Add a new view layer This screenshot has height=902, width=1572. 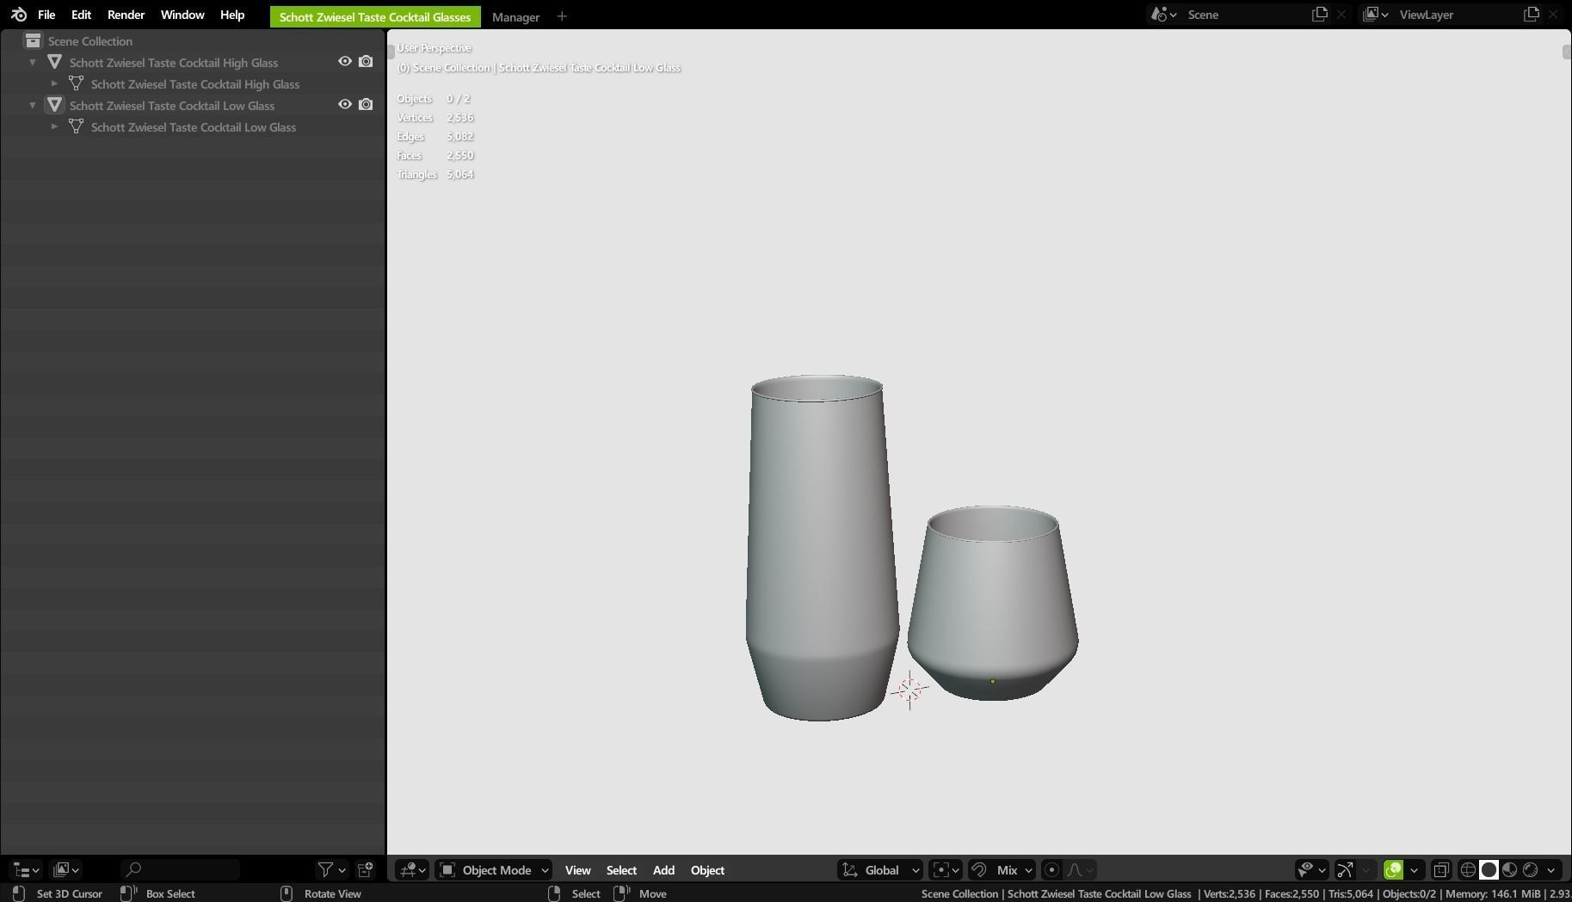pos(1531,15)
